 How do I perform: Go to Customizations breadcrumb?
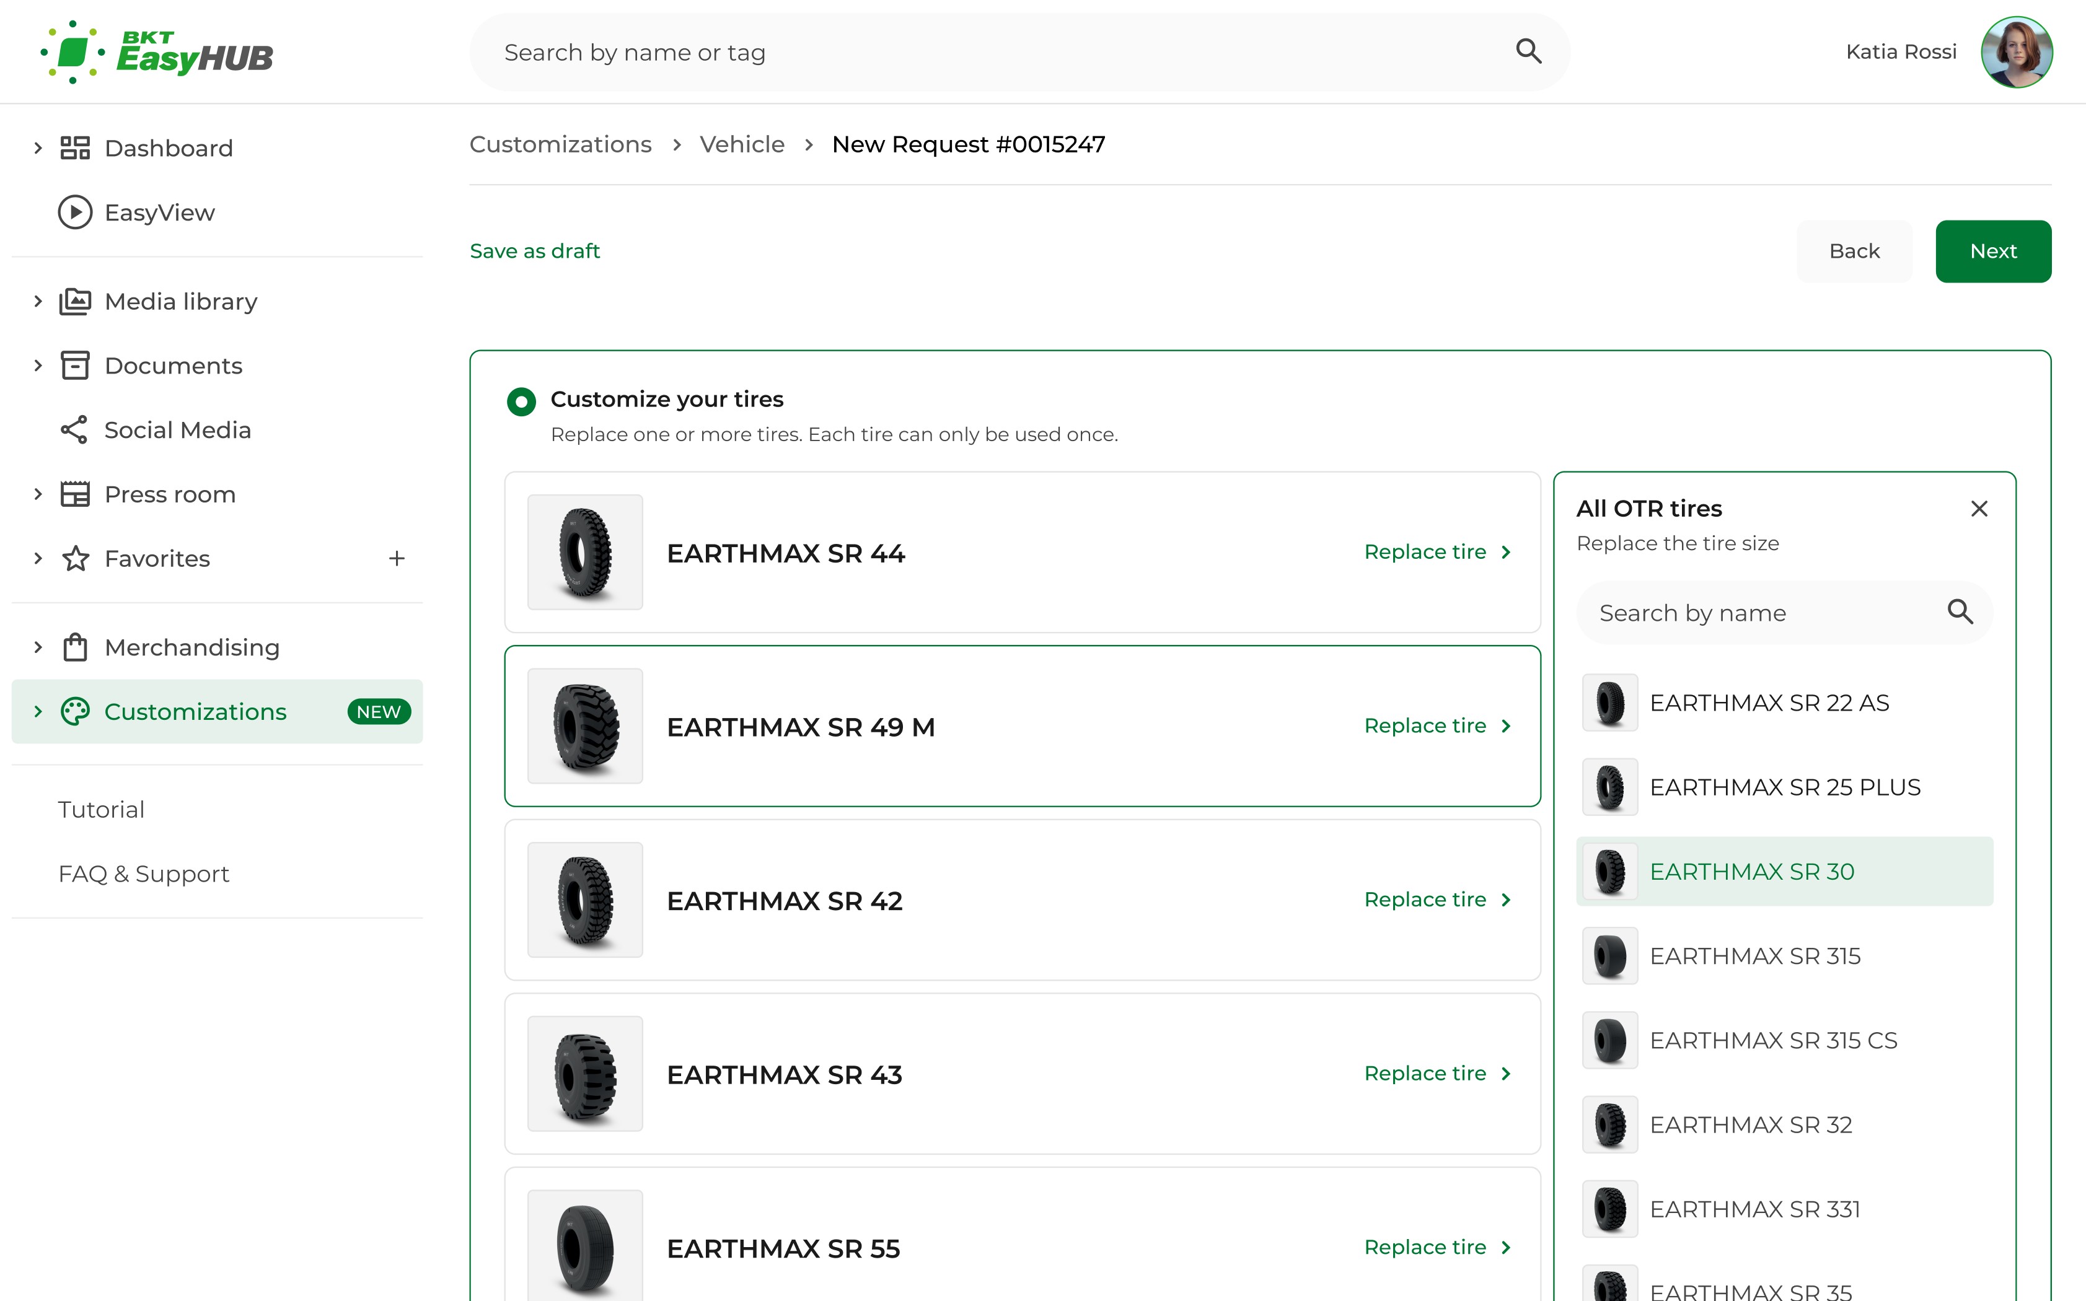pyautogui.click(x=560, y=144)
